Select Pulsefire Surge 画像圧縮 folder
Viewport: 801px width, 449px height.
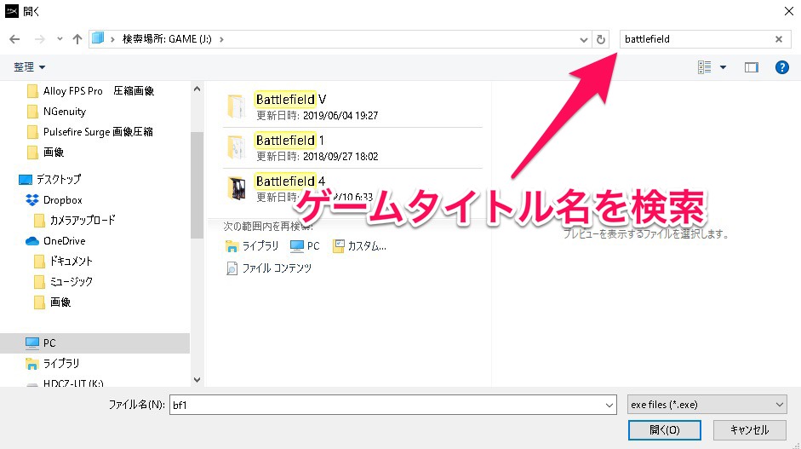[x=97, y=132]
